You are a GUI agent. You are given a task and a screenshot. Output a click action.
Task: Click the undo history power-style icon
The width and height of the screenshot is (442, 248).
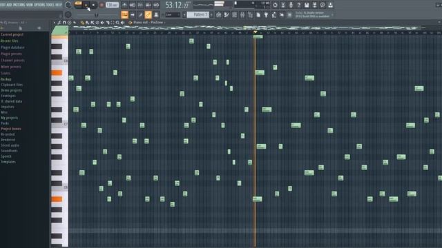pos(275,5)
